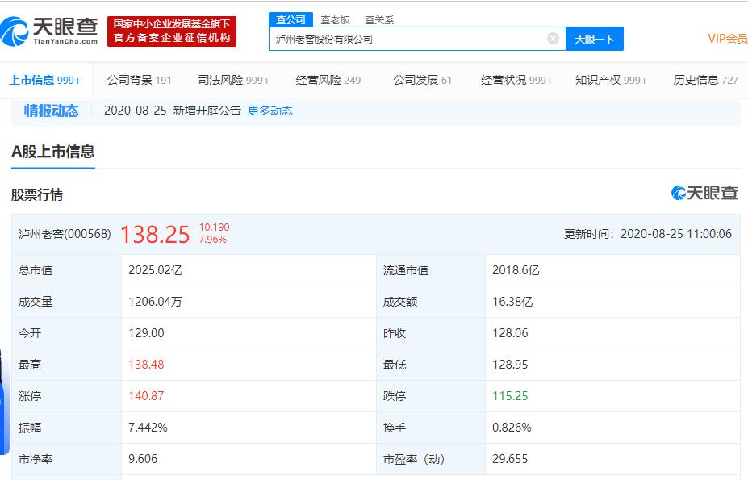
Task: Click the 新增开庭公告 news item
Action: click(x=207, y=111)
